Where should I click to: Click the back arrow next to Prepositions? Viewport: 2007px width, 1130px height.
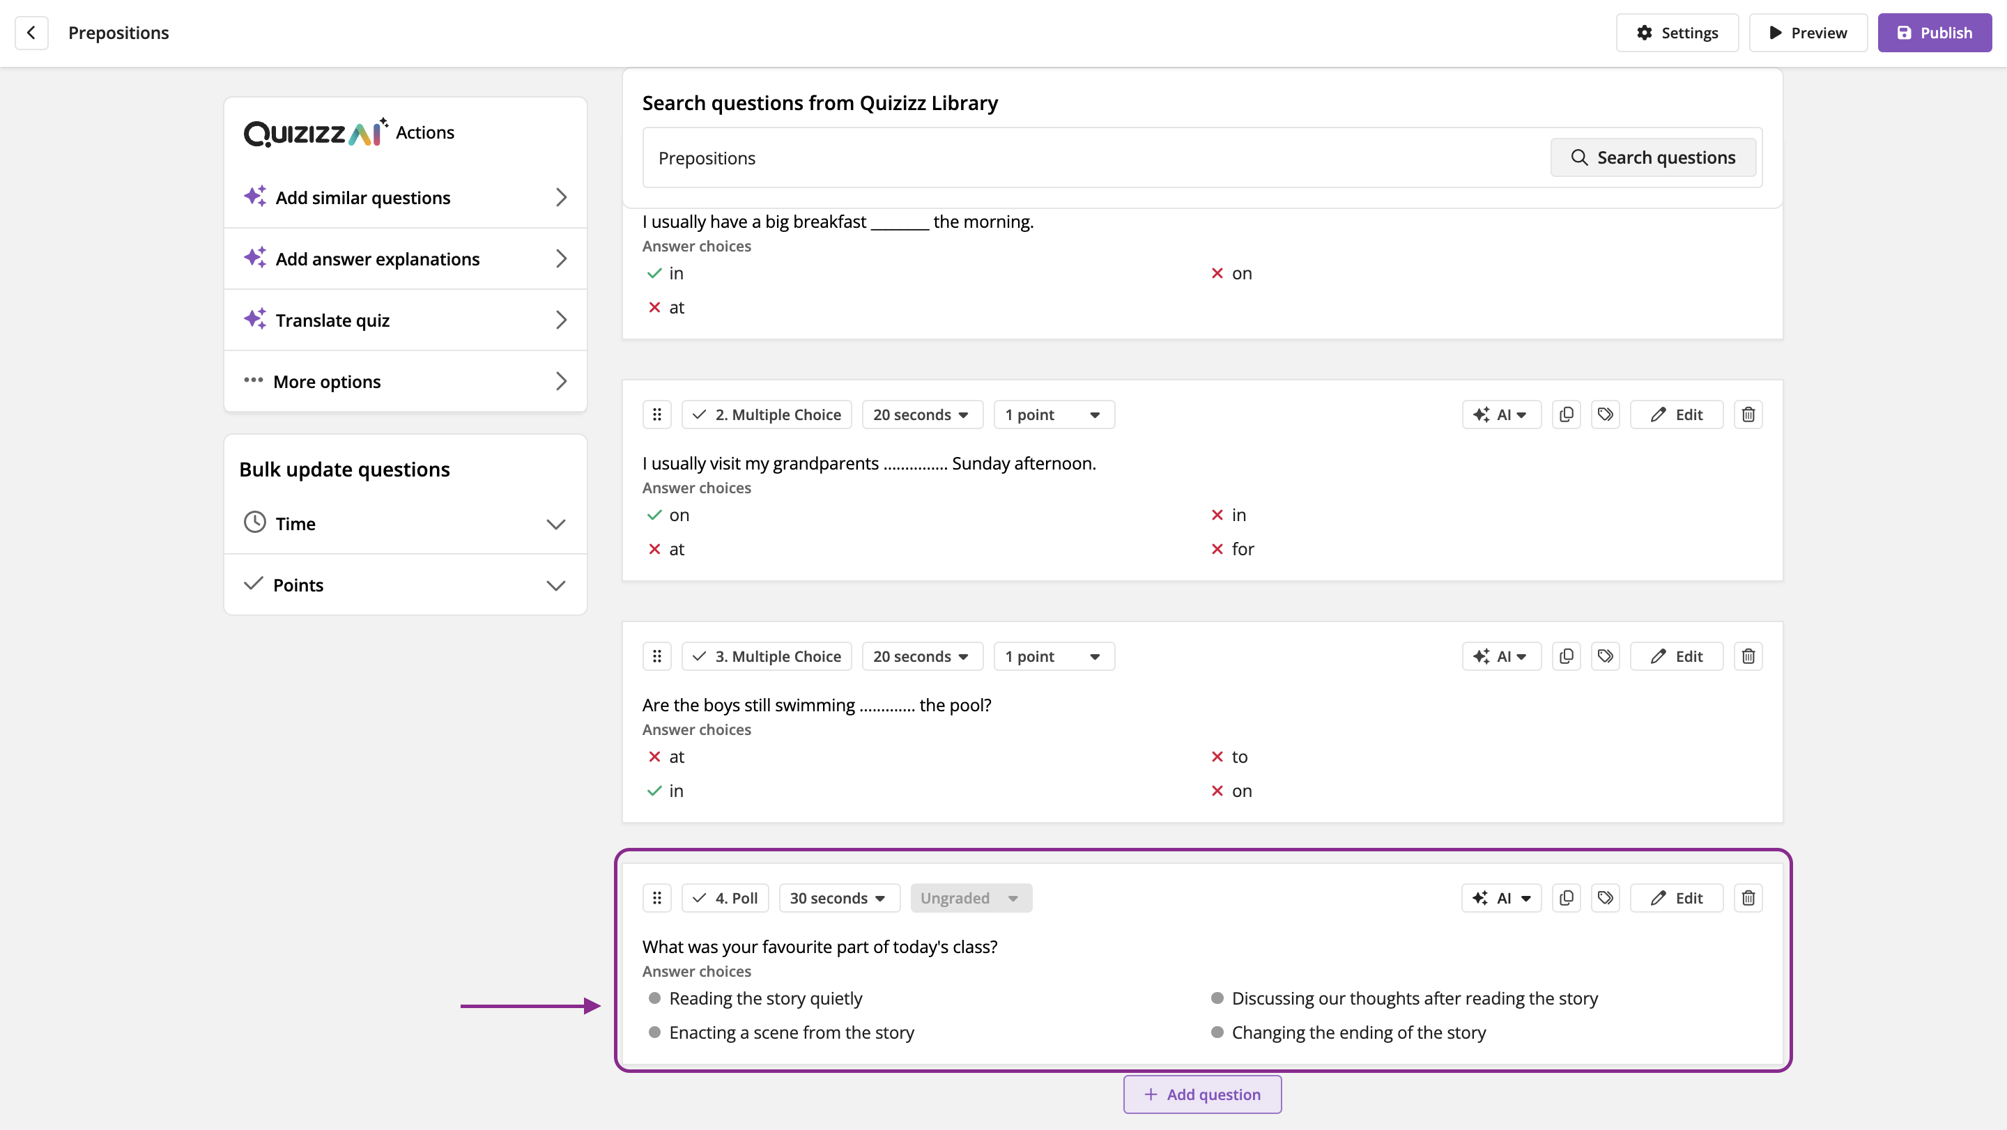click(x=31, y=33)
